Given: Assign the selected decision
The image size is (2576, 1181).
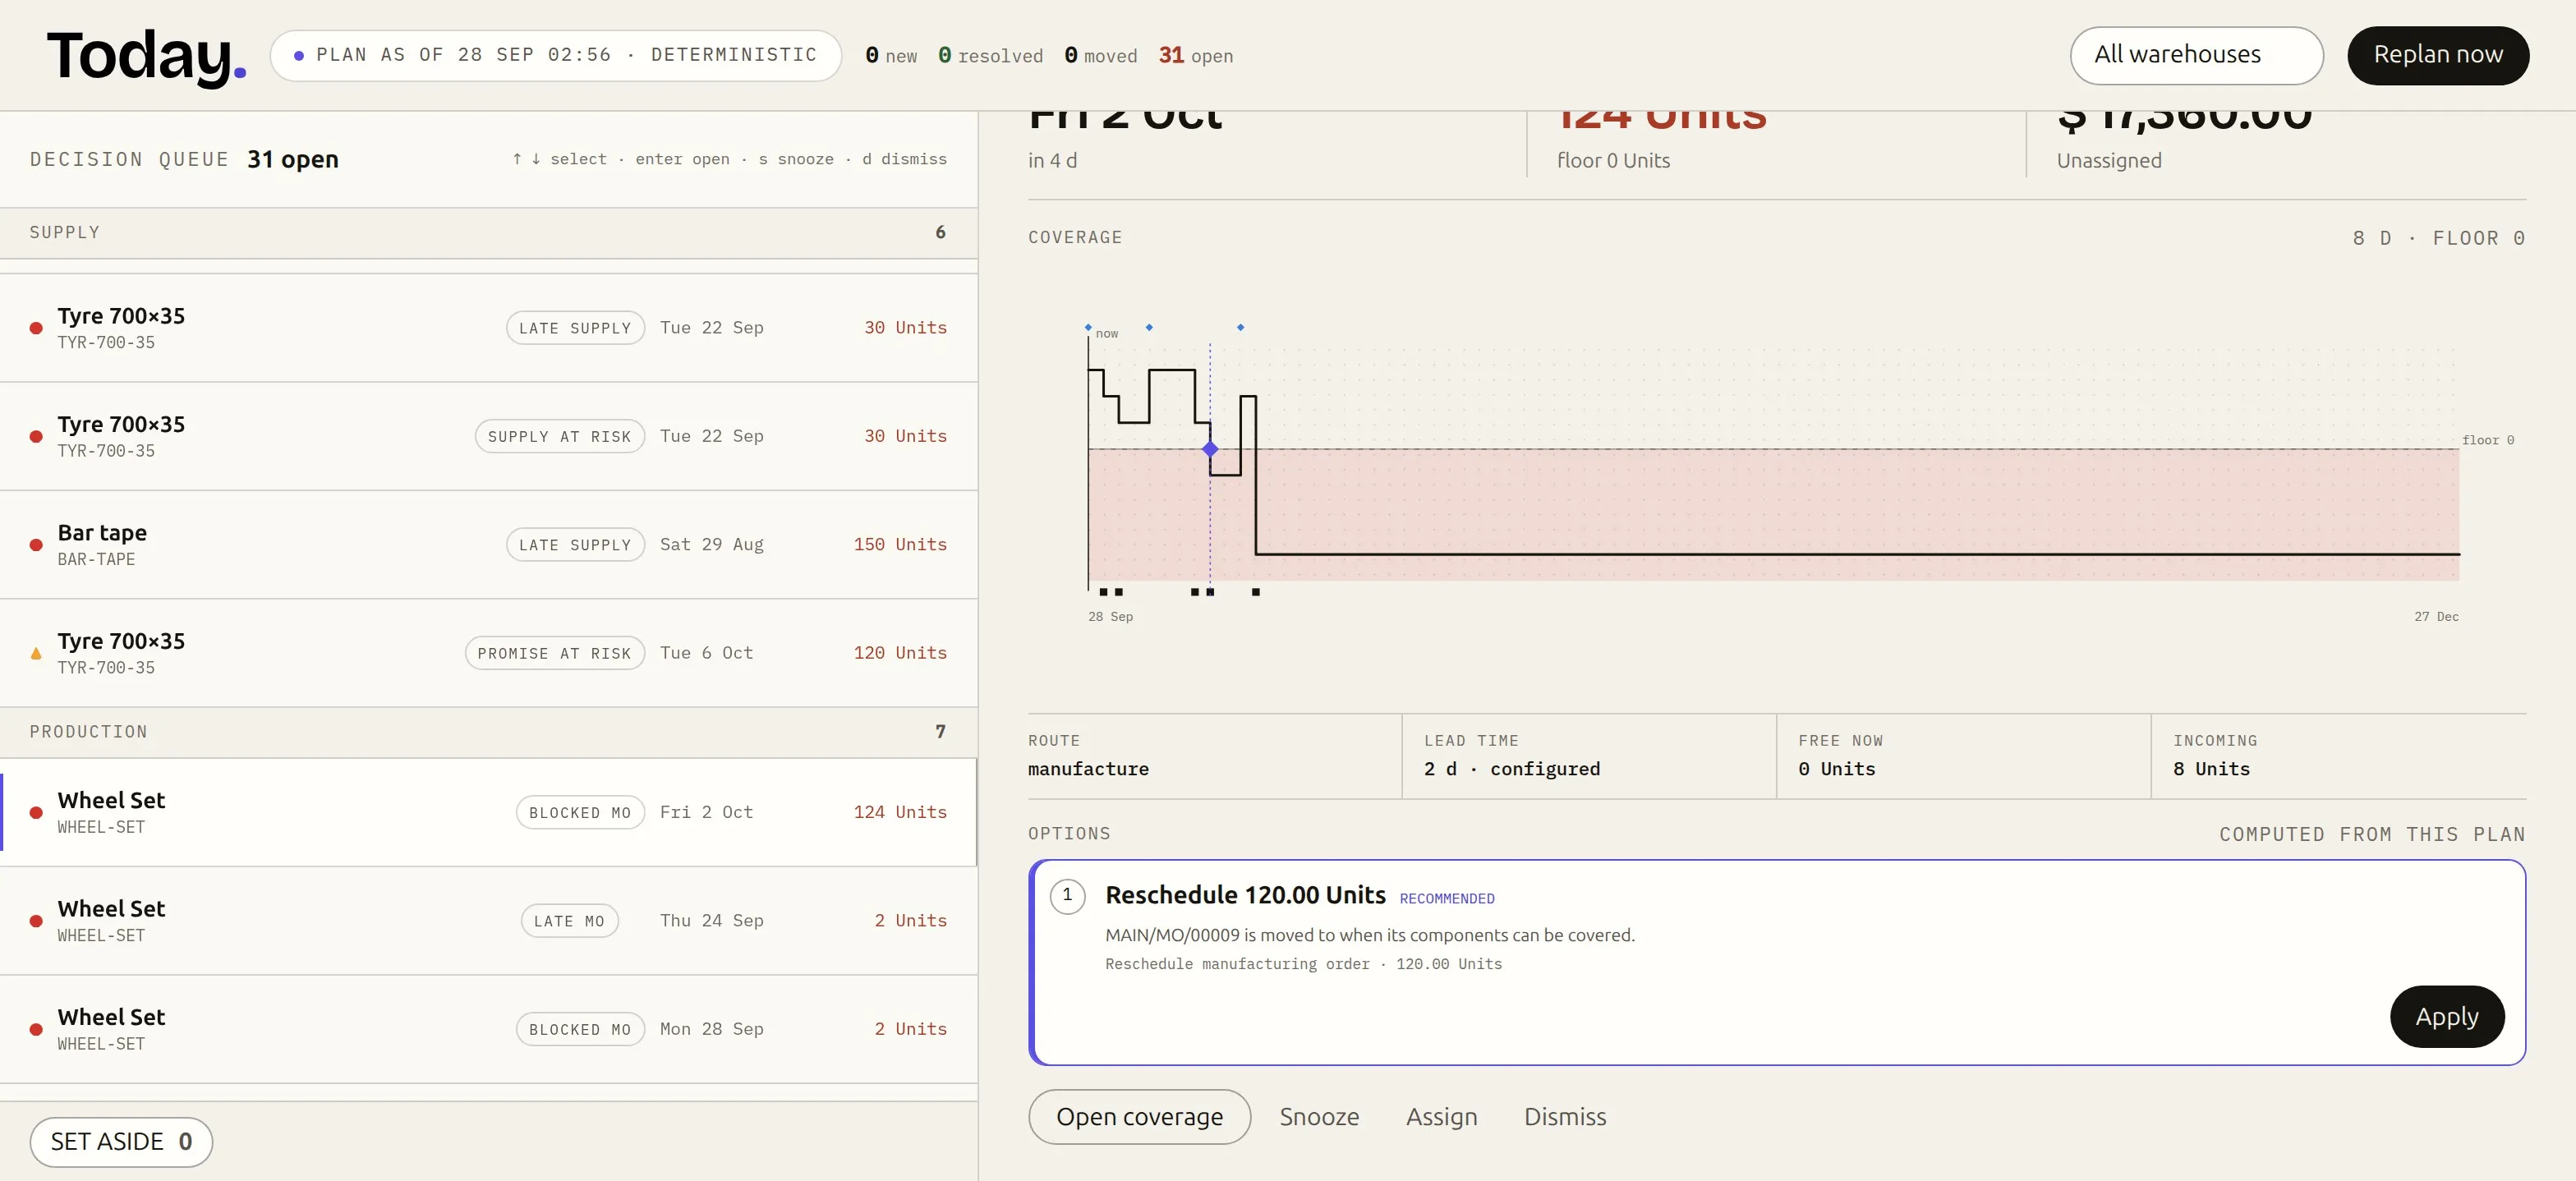Looking at the screenshot, I should pyautogui.click(x=1441, y=1116).
